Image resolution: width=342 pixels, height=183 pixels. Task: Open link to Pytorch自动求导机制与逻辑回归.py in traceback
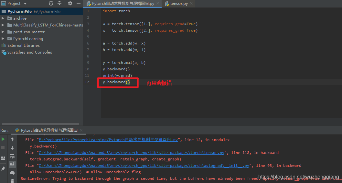108,140
